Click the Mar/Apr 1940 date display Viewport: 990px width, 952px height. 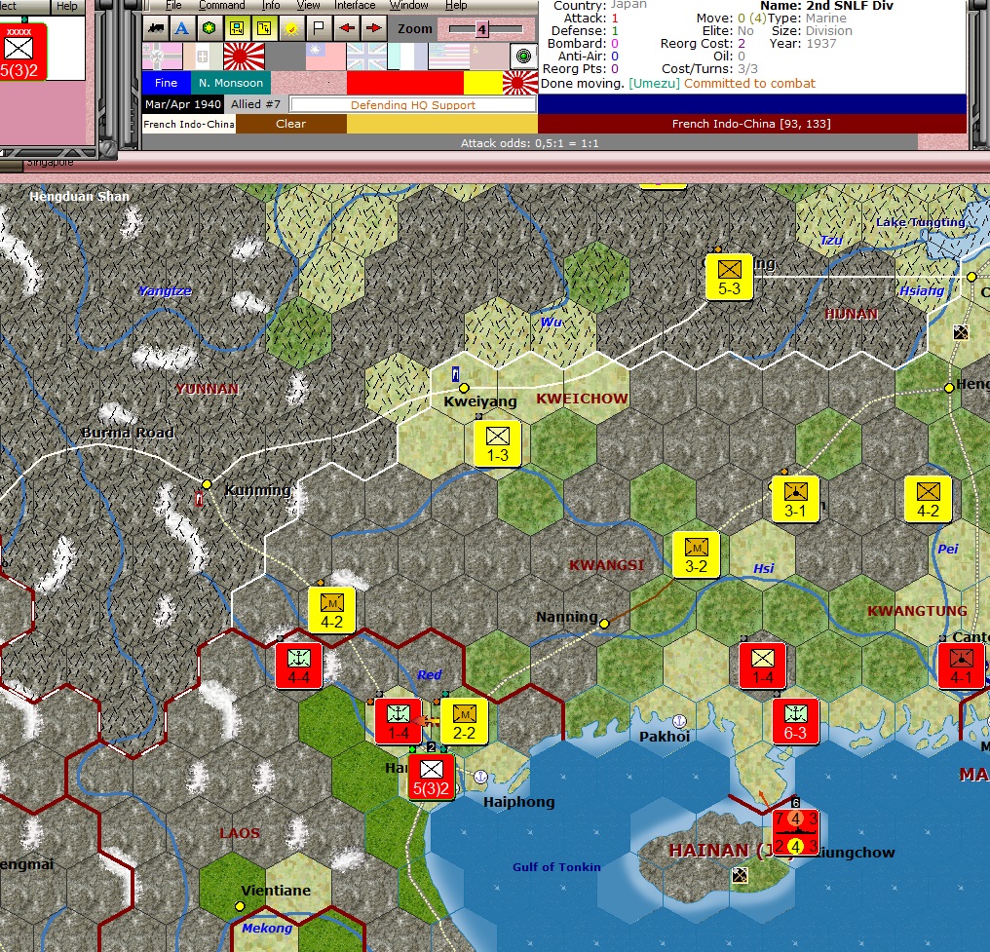(183, 104)
